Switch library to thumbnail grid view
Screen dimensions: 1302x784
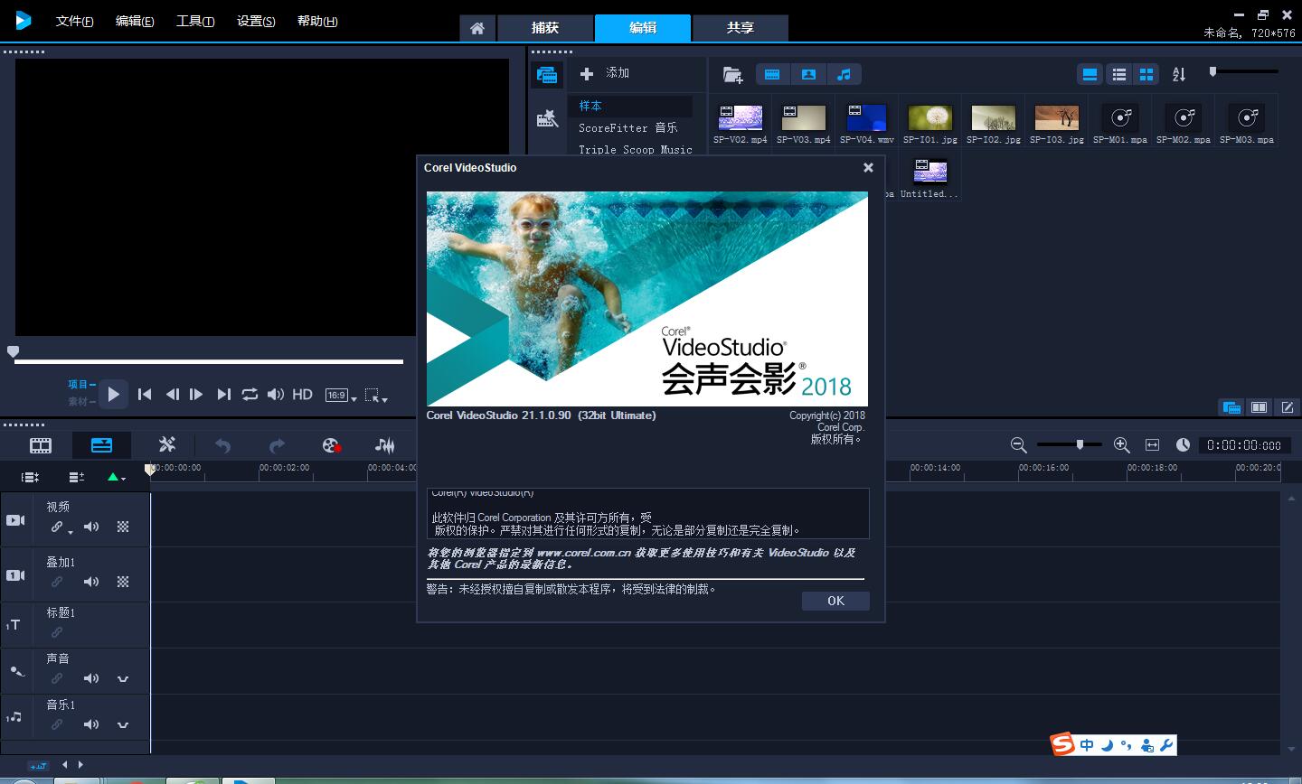(1146, 74)
